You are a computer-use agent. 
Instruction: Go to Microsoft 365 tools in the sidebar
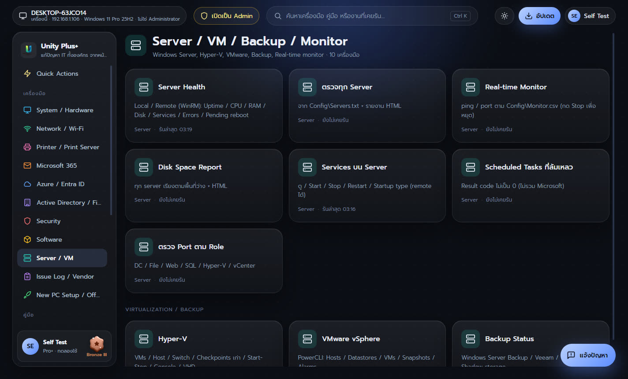(62, 166)
